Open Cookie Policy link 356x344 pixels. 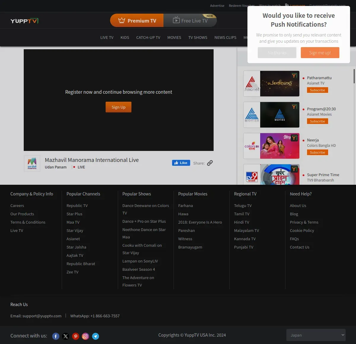[302, 230]
